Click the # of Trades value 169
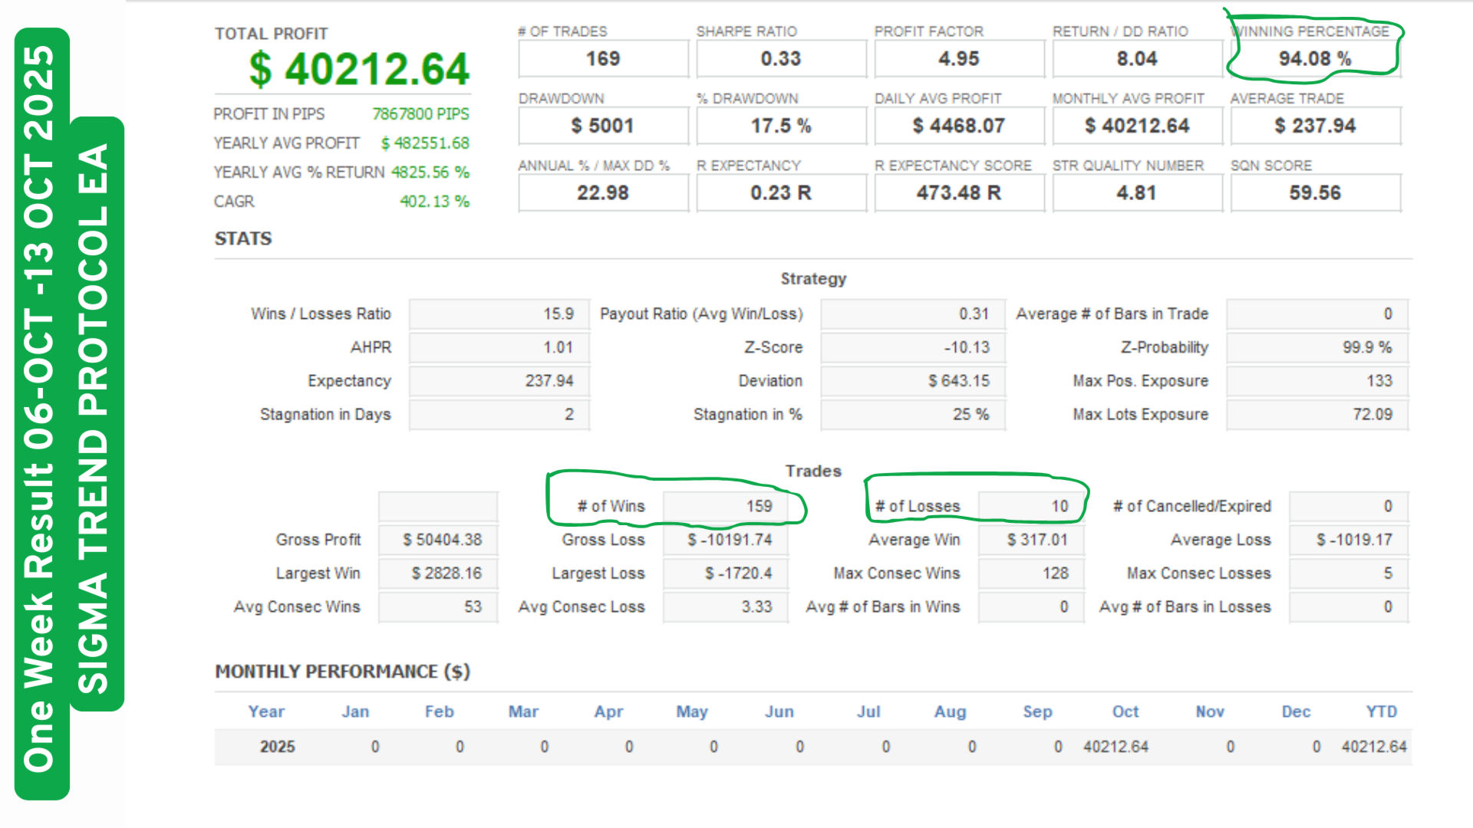This screenshot has width=1473, height=828. [x=603, y=59]
